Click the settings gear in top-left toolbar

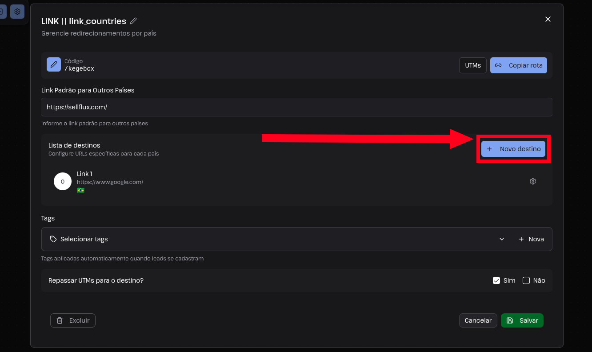[x=17, y=12]
